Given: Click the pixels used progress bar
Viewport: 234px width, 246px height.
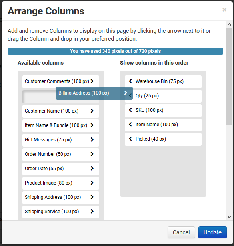Looking at the screenshot, I should point(115,51).
